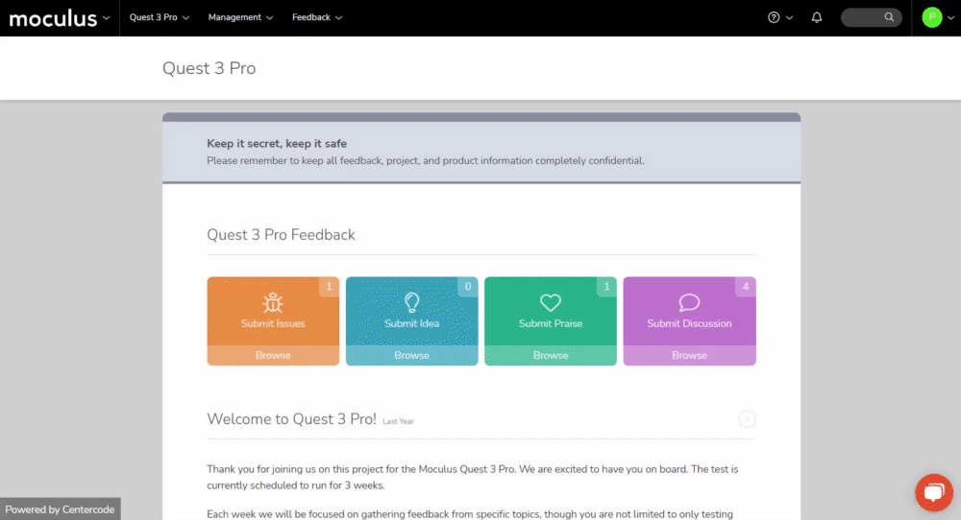Open the chat support widget
Image resolution: width=961 pixels, height=520 pixels.
(934, 492)
